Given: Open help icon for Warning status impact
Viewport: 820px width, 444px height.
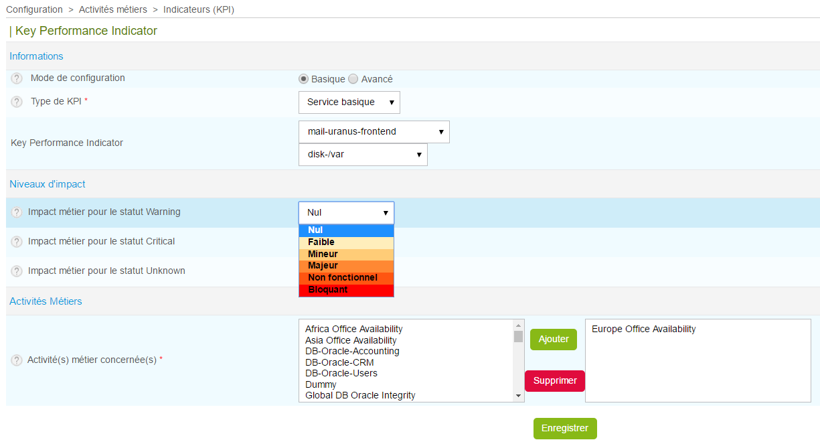Looking at the screenshot, I should [17, 212].
